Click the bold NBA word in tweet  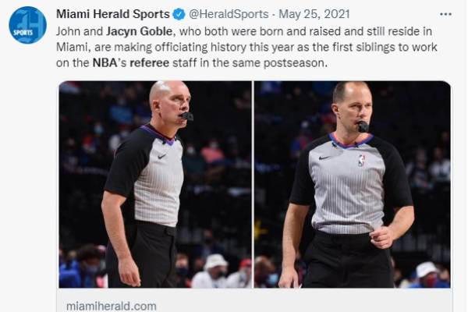105,62
